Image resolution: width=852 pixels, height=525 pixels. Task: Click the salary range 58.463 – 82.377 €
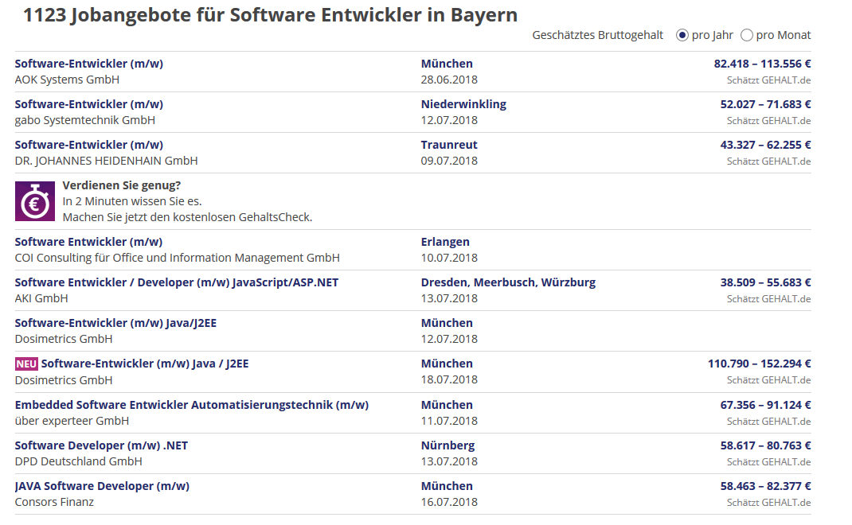tap(765, 487)
